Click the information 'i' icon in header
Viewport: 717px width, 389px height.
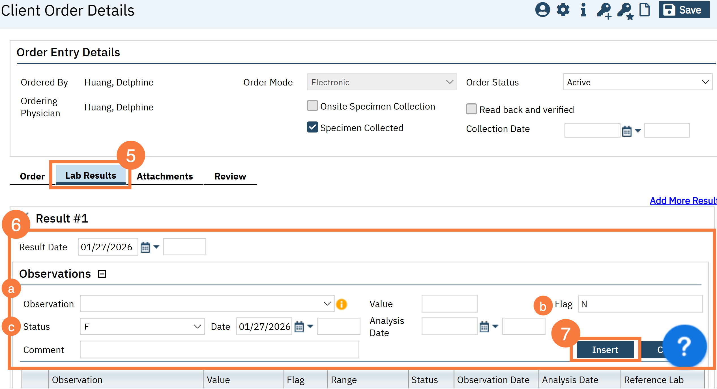(x=583, y=10)
